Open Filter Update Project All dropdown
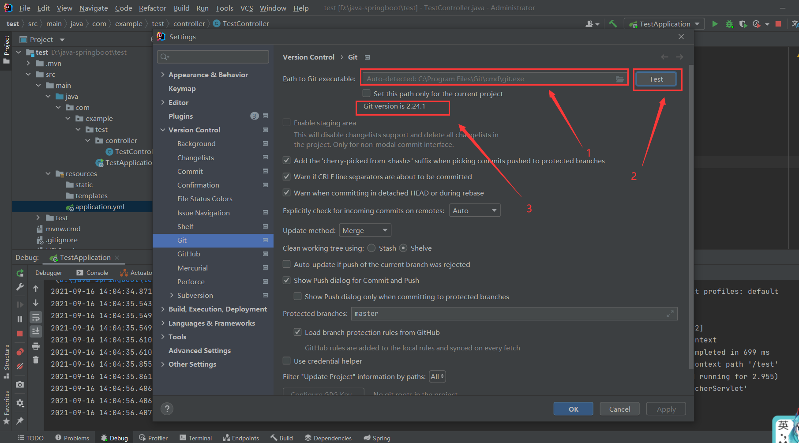The height and width of the screenshot is (443, 799). pos(438,376)
